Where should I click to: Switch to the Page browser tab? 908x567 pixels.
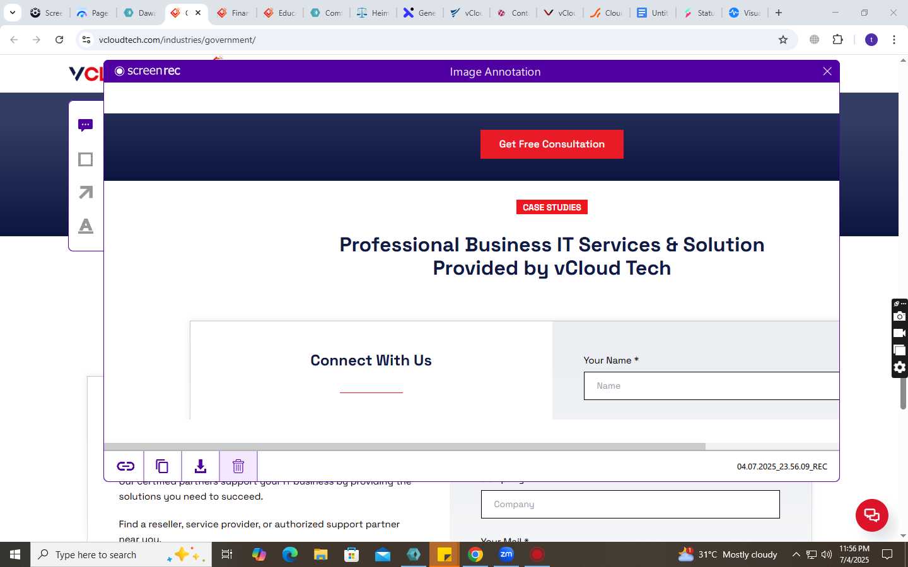[x=93, y=13]
